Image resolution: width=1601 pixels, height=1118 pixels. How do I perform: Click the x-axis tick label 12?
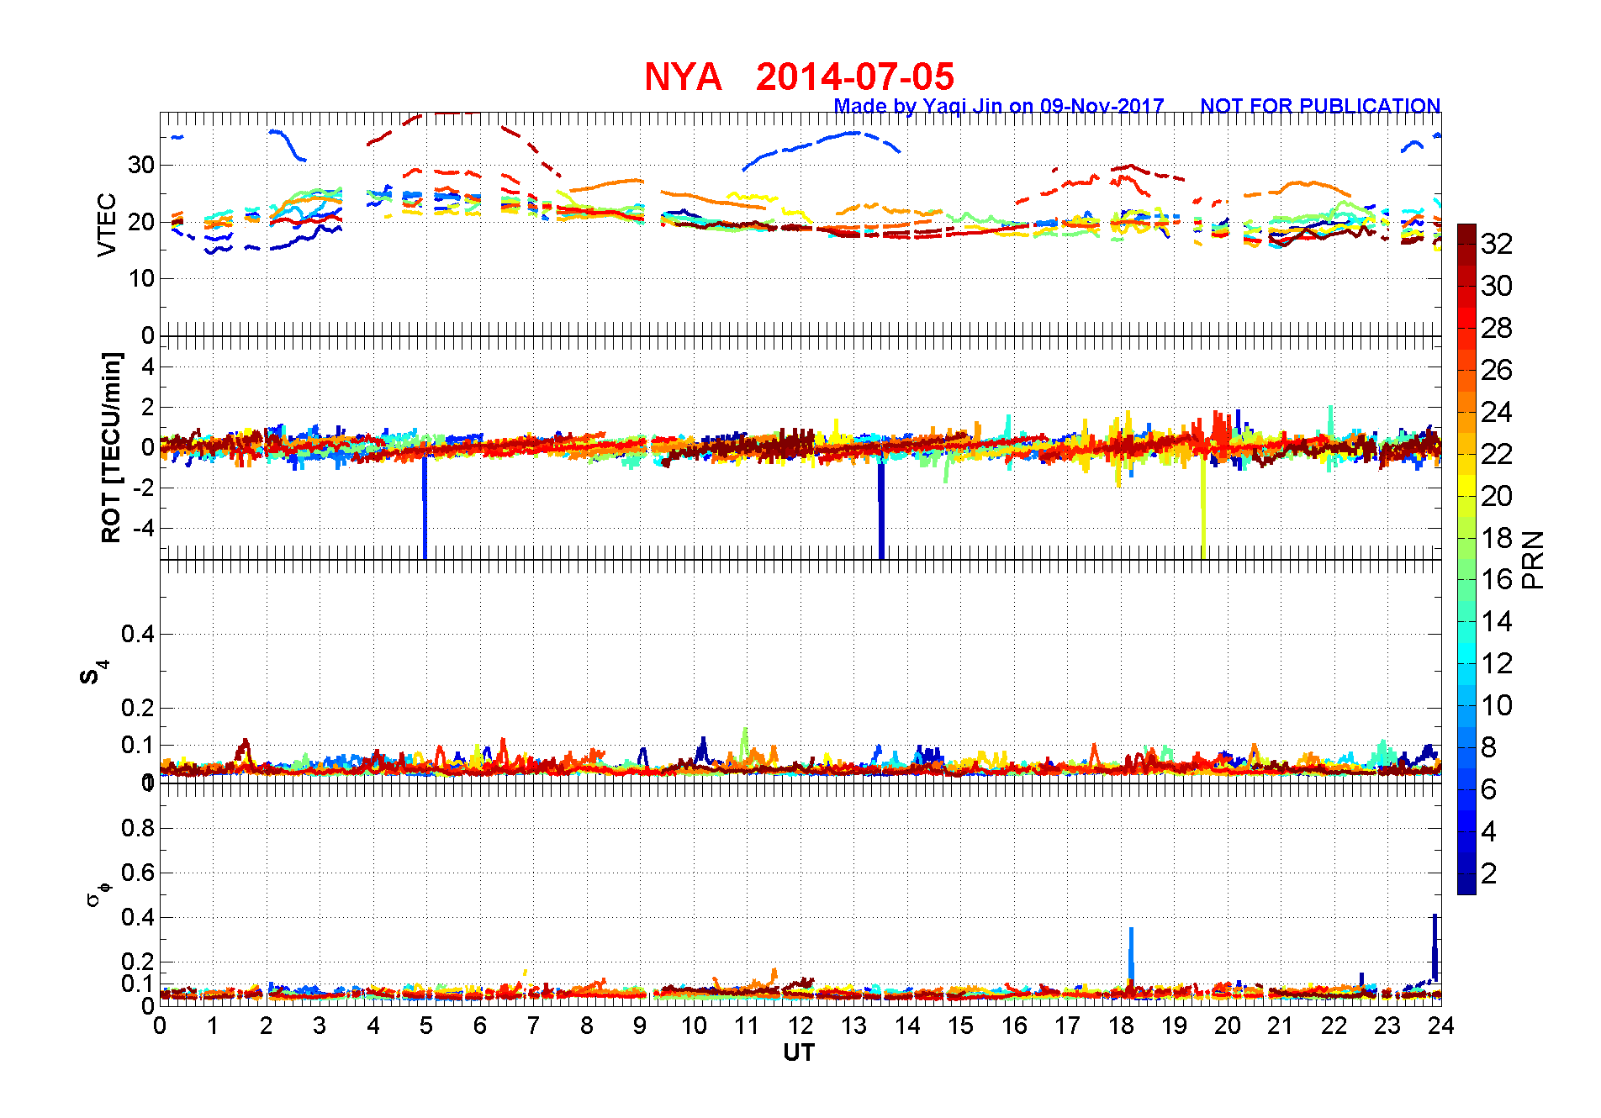pos(800,1026)
